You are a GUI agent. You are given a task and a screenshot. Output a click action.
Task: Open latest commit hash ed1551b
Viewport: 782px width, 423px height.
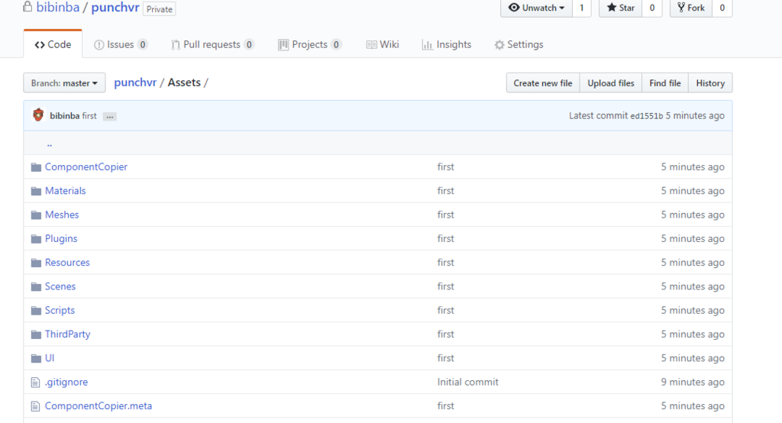[x=646, y=116]
